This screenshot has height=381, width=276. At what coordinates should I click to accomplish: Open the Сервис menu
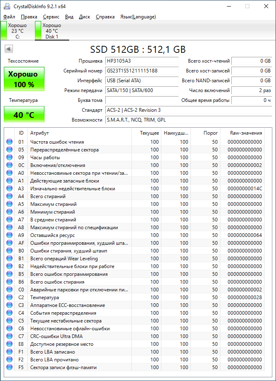51,17
